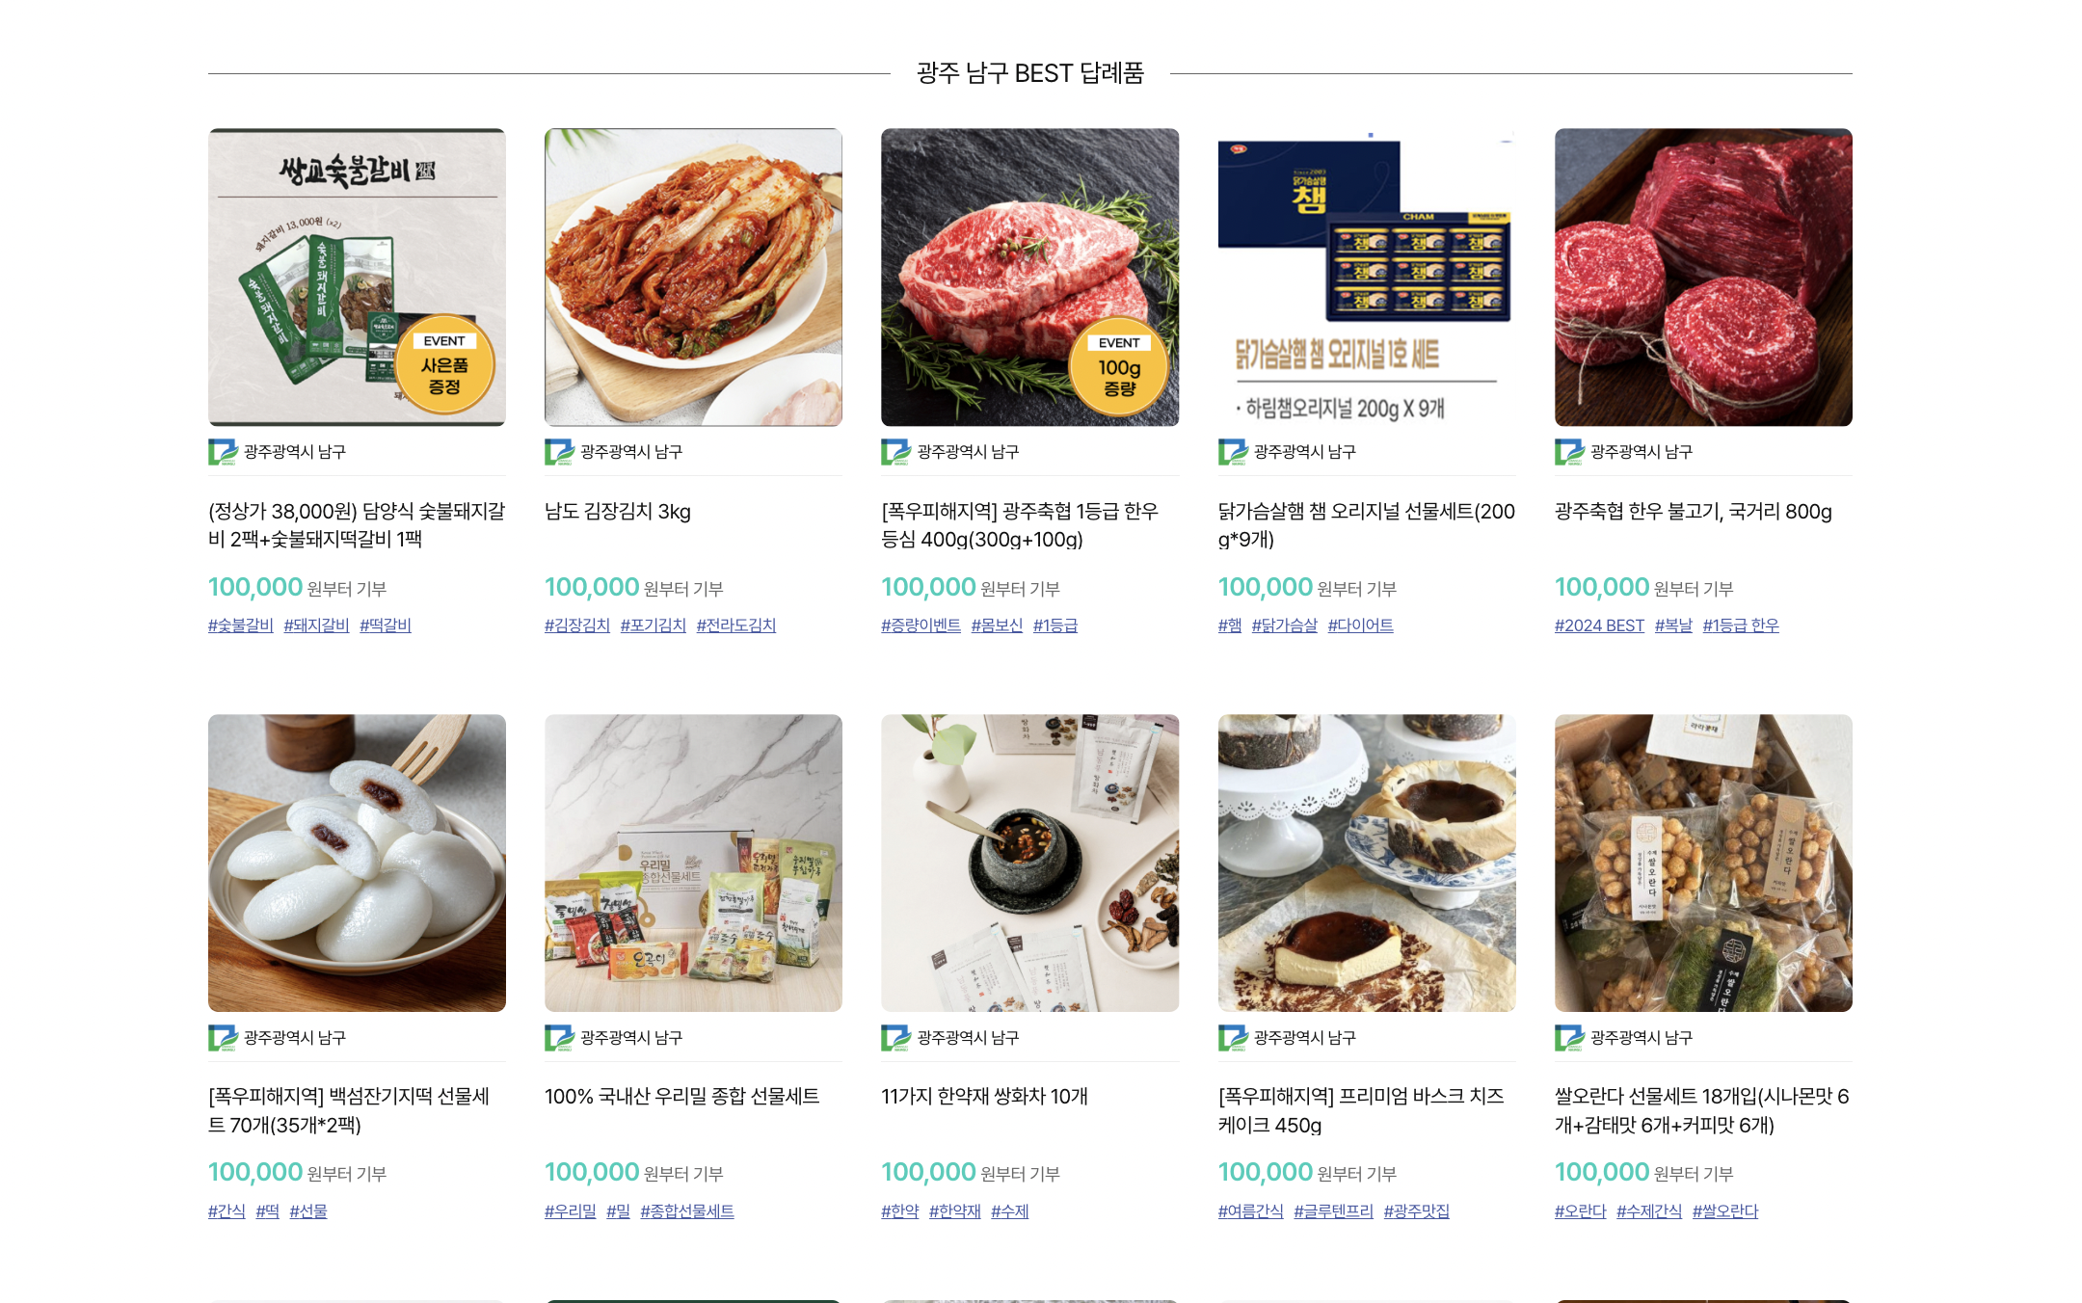
Task: Click the yellow EVENT 100g 증량 badge
Action: [x=1119, y=368]
